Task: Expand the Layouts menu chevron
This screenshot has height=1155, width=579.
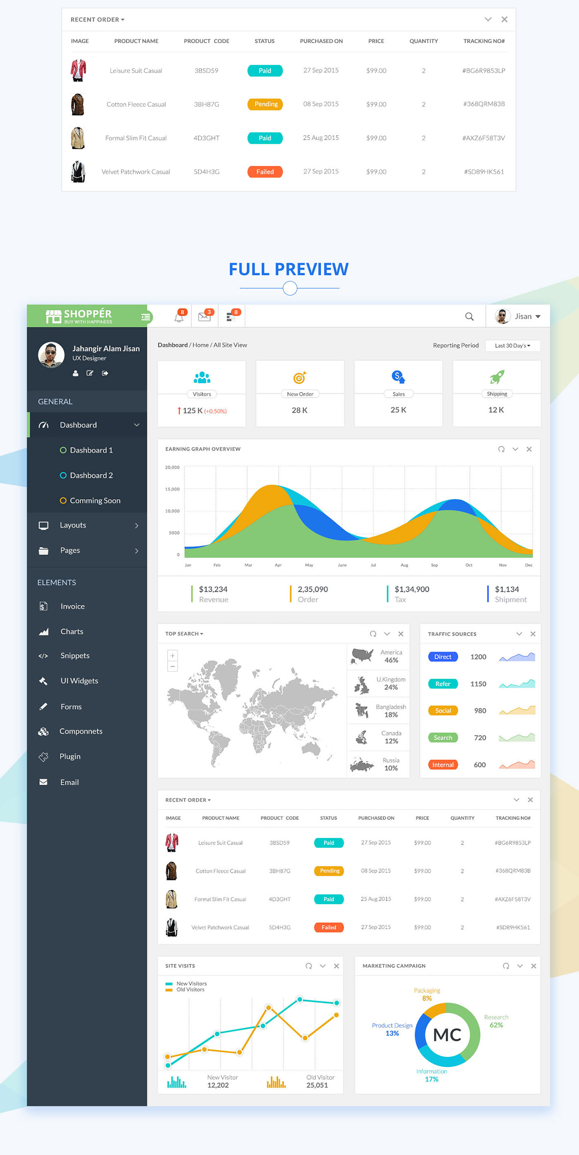Action: [x=137, y=525]
